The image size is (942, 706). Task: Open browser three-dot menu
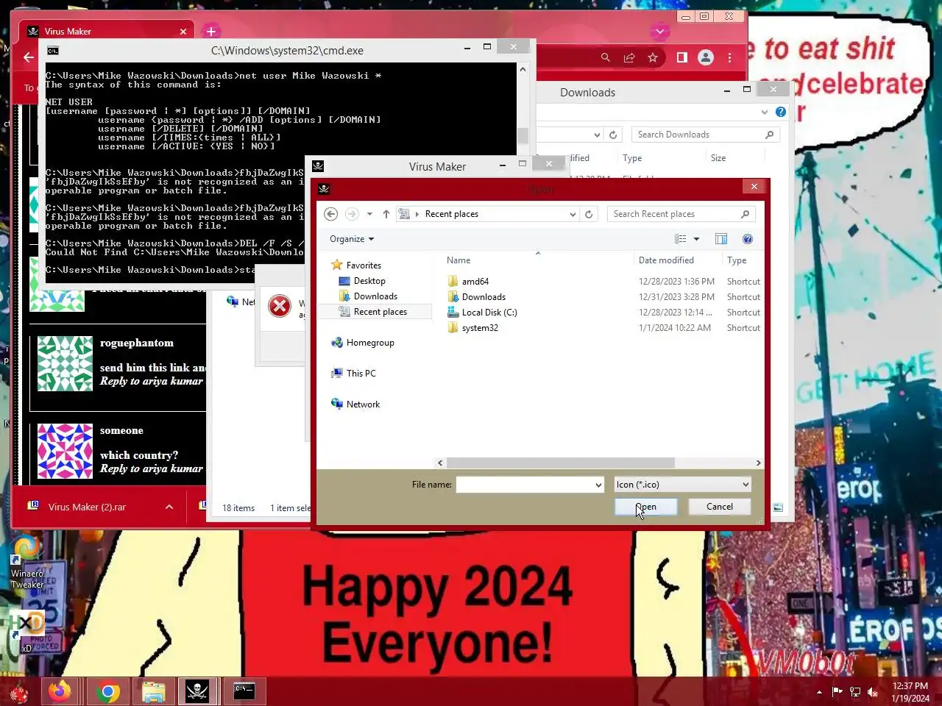tap(730, 57)
